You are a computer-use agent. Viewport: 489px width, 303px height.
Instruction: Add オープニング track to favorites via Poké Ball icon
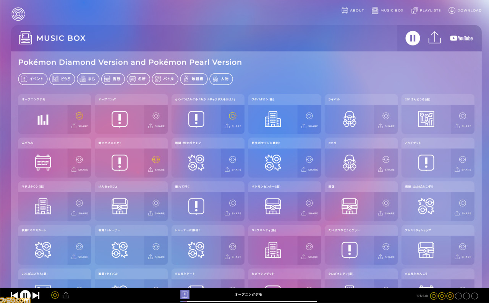coord(156,116)
